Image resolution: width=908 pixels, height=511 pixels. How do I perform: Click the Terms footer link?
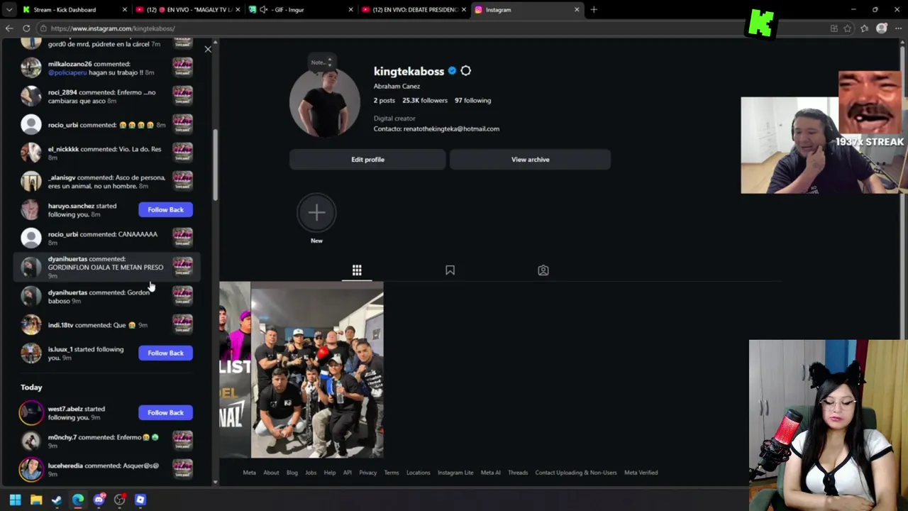(392, 473)
